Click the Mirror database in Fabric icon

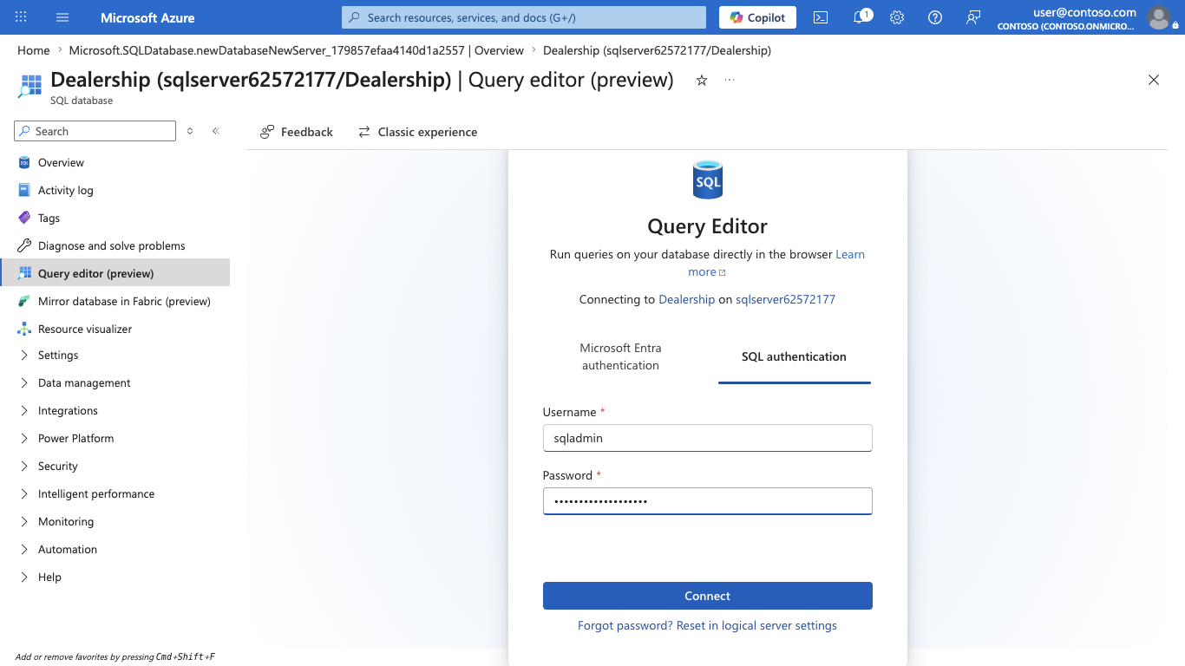24,301
